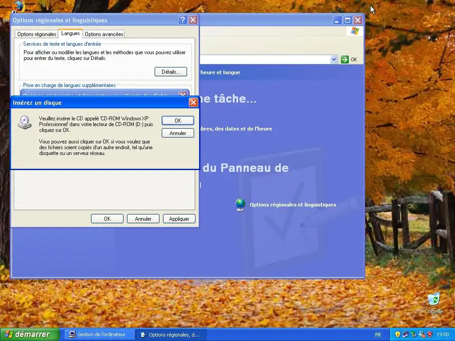Open the démarrer start menu
The image size is (455, 341).
point(30,334)
